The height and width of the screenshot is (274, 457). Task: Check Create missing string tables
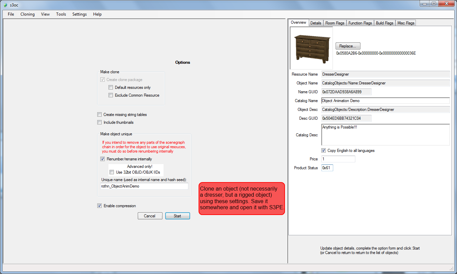click(x=99, y=115)
